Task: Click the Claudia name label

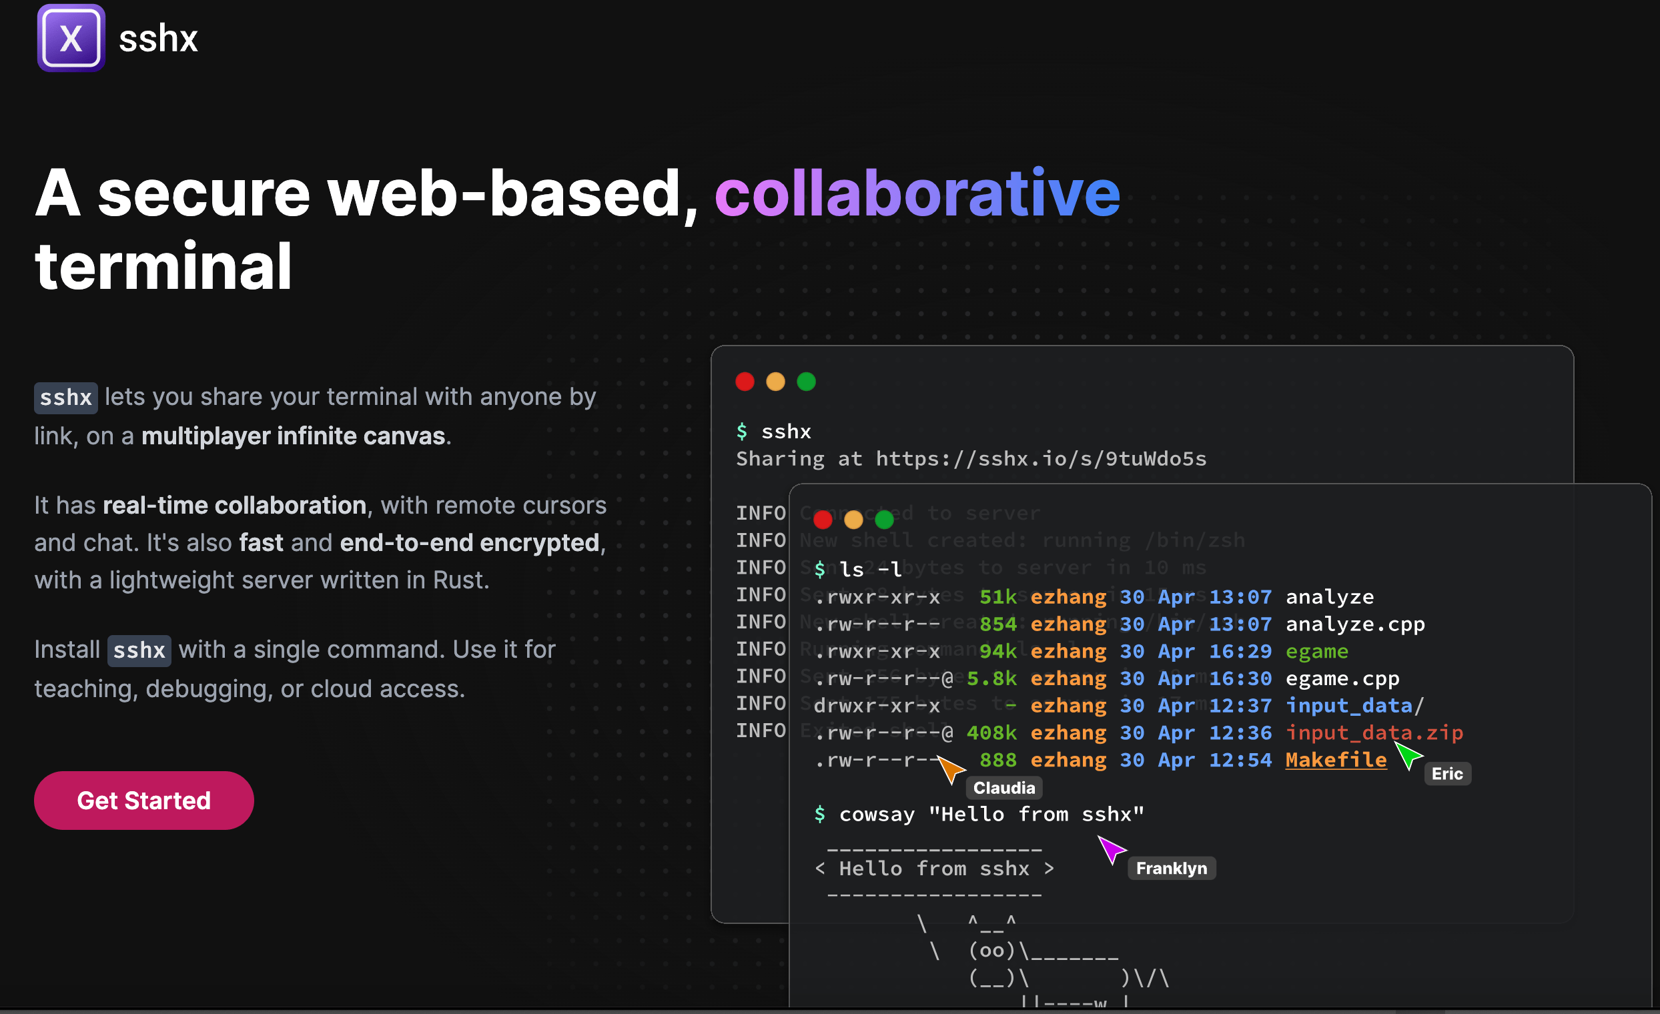Action: [1004, 788]
